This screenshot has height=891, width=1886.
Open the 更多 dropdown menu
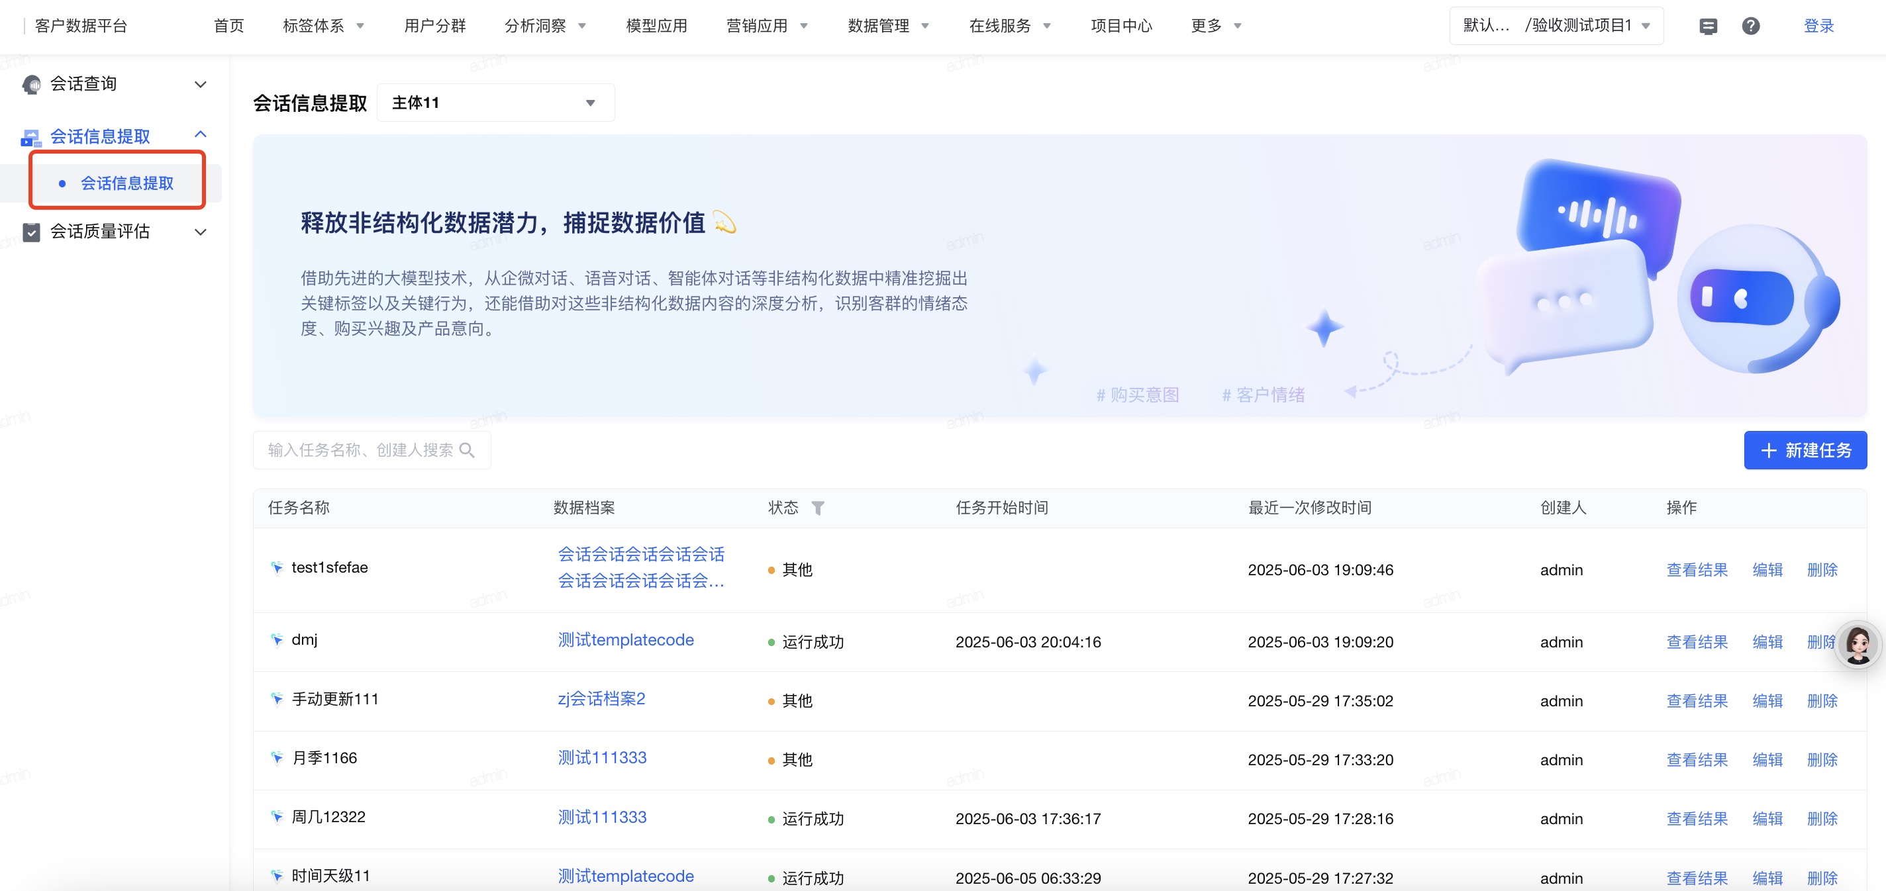[1216, 26]
